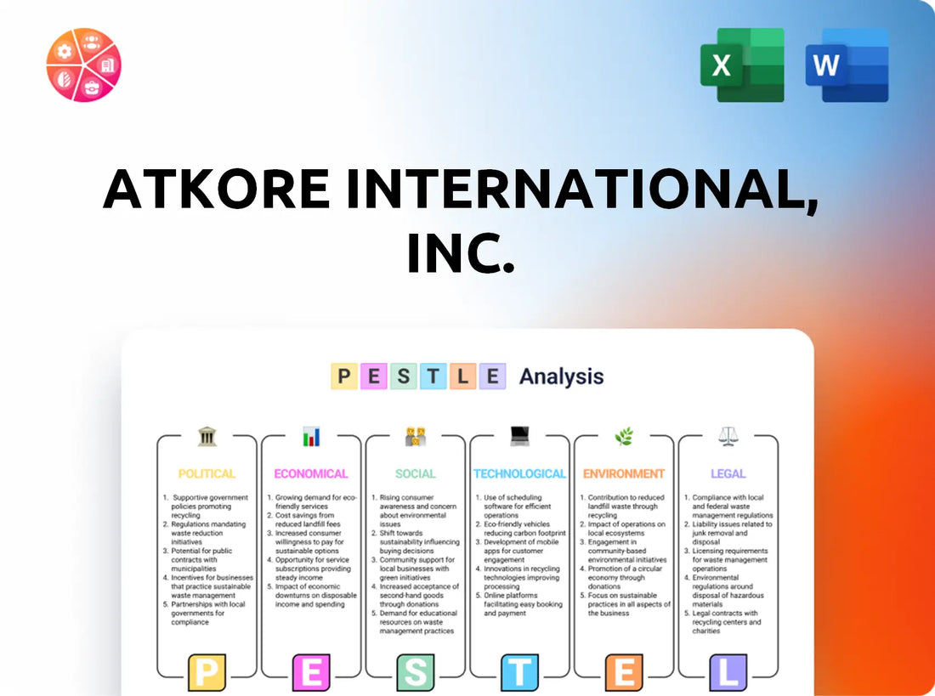Click "Focus on sustainable practices" item
The width and height of the screenshot is (935, 696).
pyautogui.click(x=626, y=604)
